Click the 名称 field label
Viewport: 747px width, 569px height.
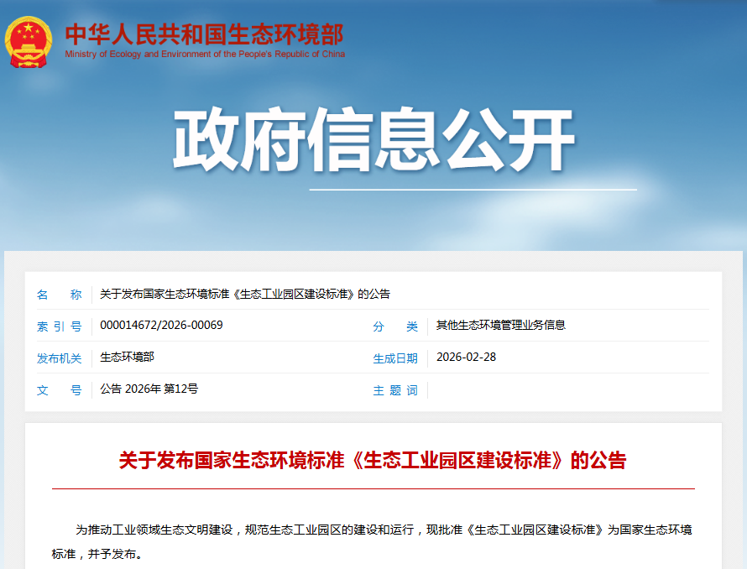coord(59,293)
